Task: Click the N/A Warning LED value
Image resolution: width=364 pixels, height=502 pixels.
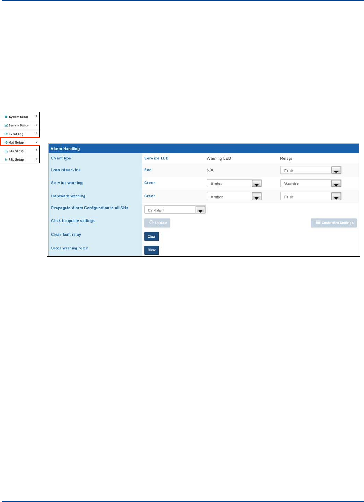Action: pos(210,170)
